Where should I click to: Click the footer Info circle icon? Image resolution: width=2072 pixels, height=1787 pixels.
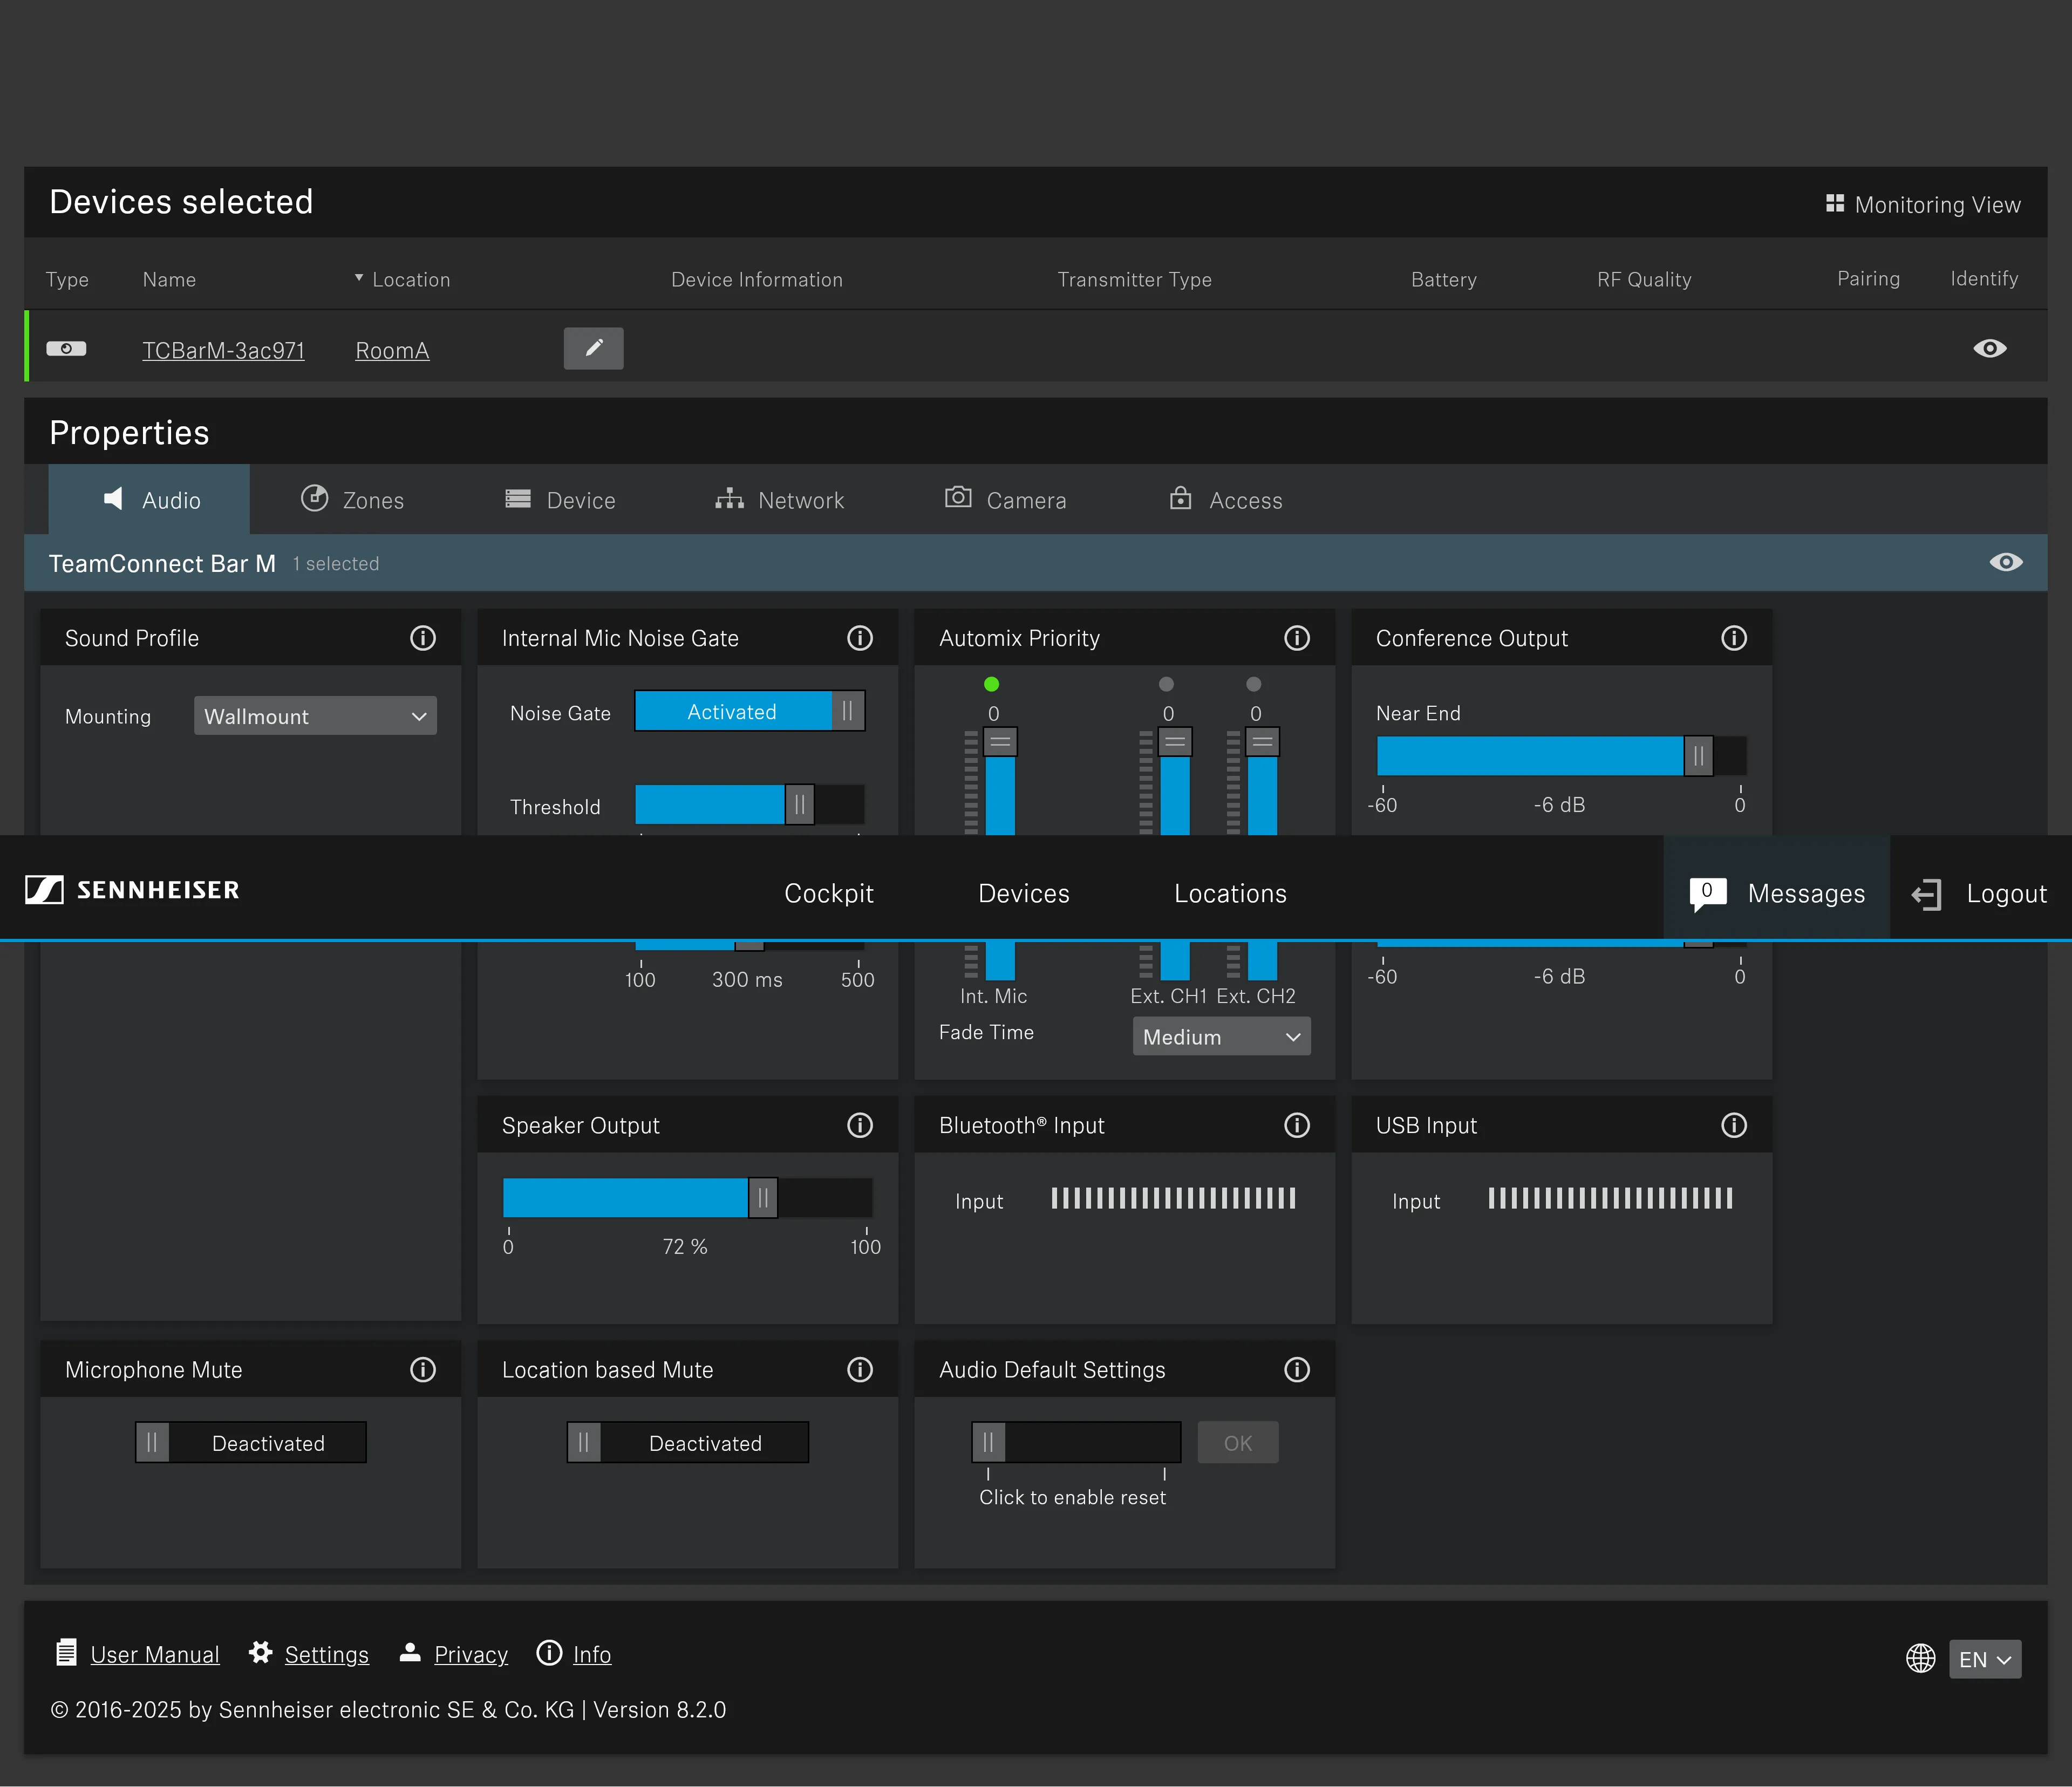point(549,1652)
